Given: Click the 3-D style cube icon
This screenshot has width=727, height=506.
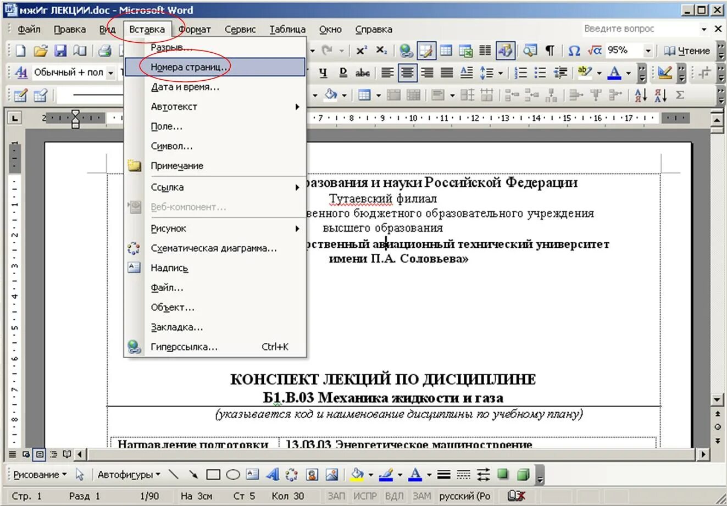Looking at the screenshot, I should [x=524, y=475].
